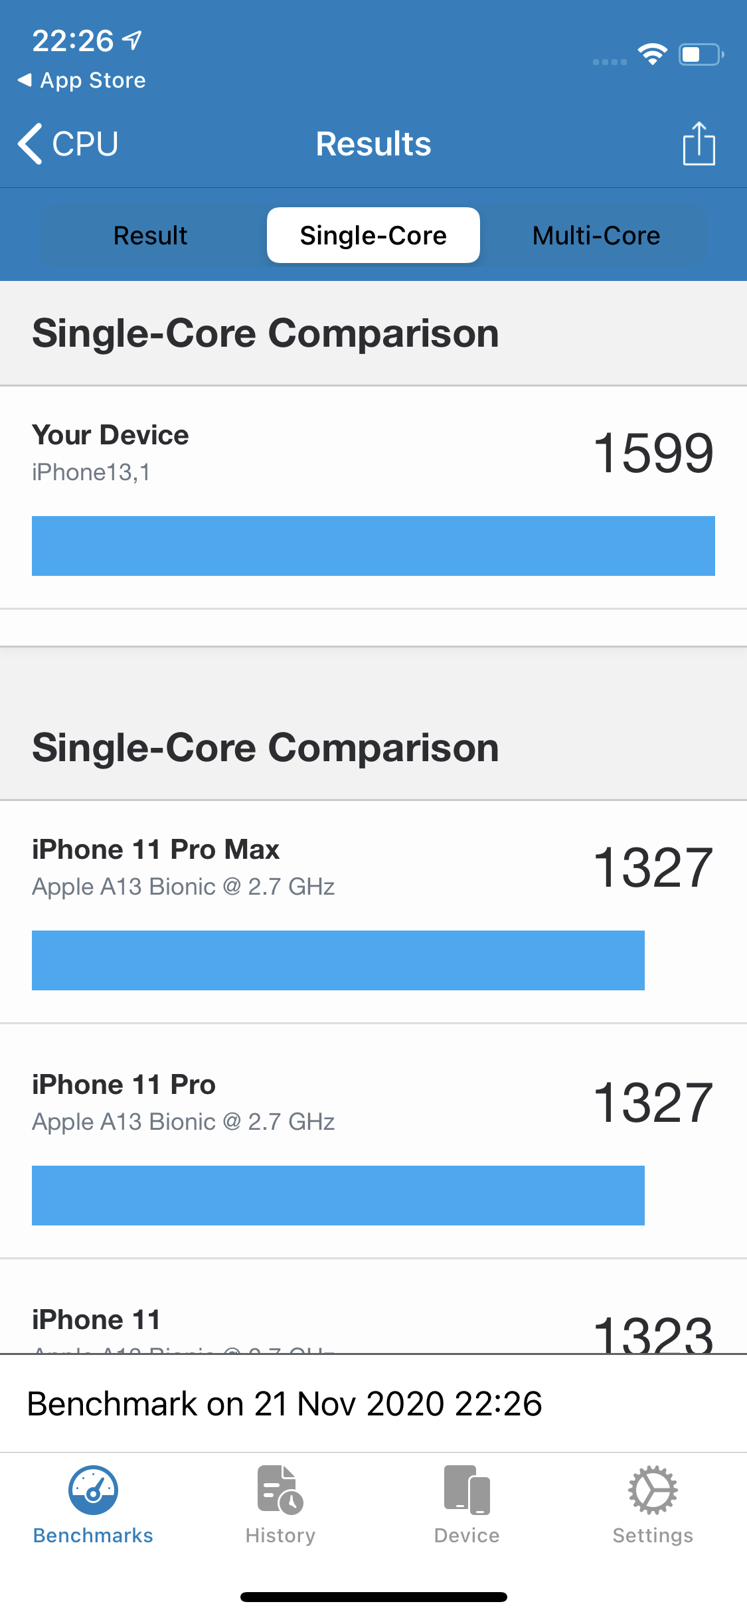The height and width of the screenshot is (1618, 747).
Task: Tap the battery indicator icon
Action: [700, 54]
